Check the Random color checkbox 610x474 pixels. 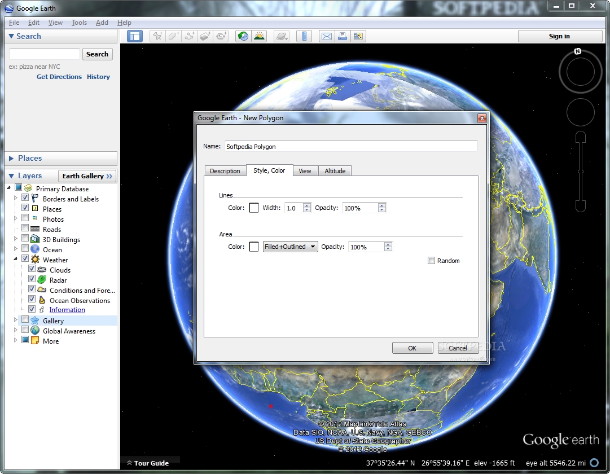(431, 260)
